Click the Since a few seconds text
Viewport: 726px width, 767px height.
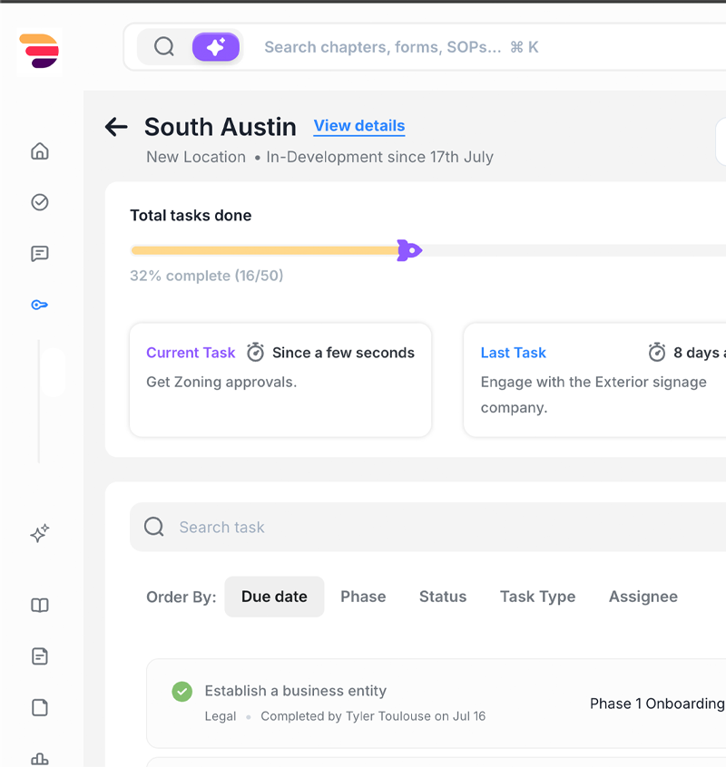pyautogui.click(x=343, y=352)
